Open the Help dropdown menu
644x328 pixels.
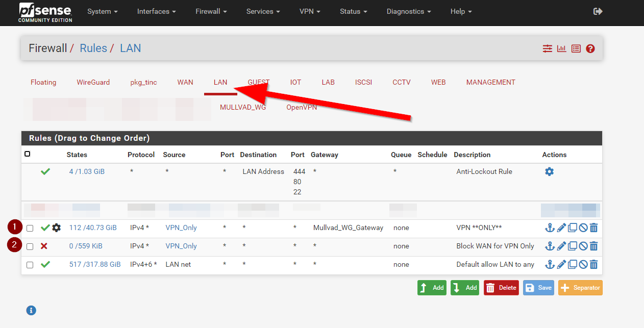pos(461,11)
